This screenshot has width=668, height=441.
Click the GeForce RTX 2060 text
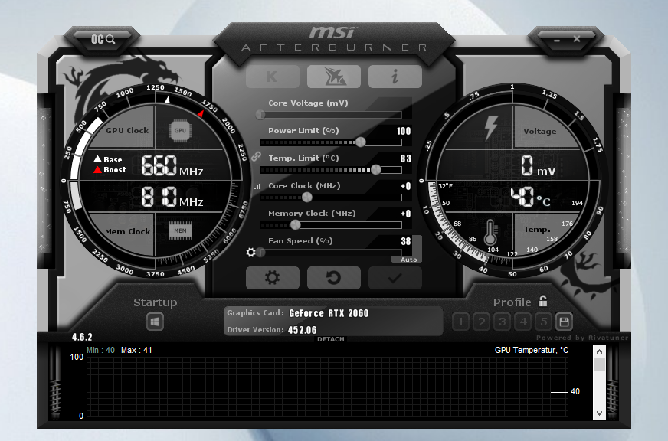pyautogui.click(x=329, y=313)
